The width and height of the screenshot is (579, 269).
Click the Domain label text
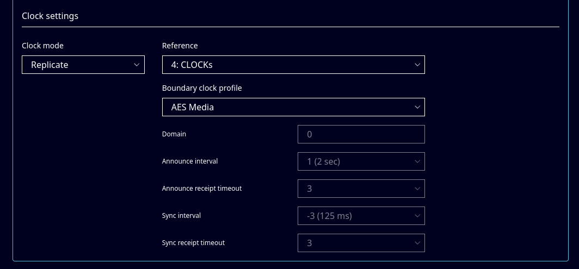[174, 134]
